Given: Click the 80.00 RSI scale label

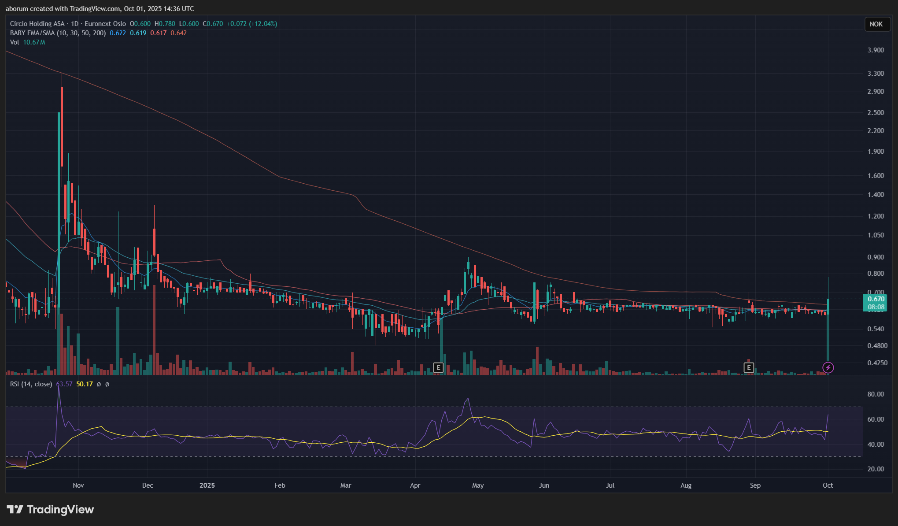Looking at the screenshot, I should 876,394.
